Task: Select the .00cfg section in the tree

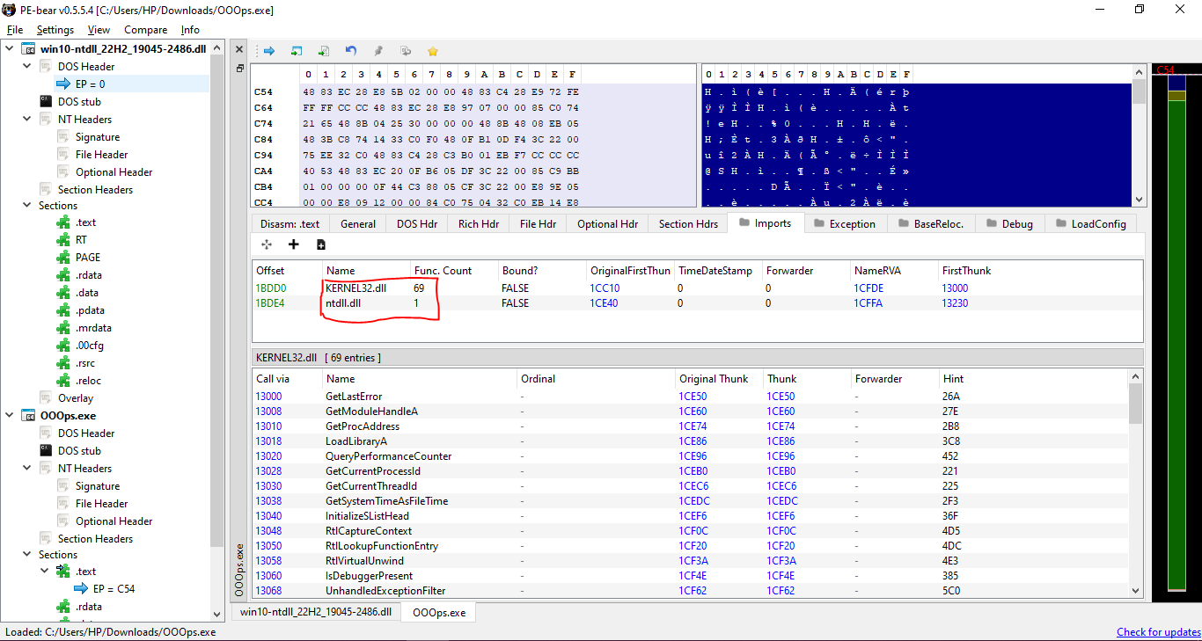Action: 90,346
